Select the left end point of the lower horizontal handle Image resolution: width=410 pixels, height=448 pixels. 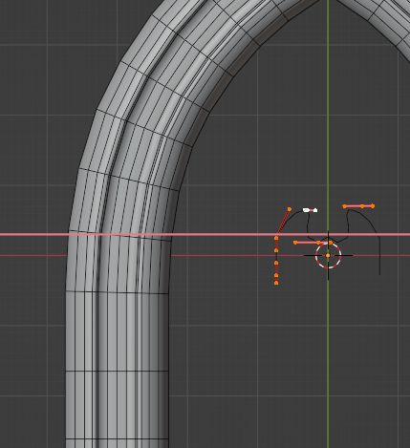[295, 243]
